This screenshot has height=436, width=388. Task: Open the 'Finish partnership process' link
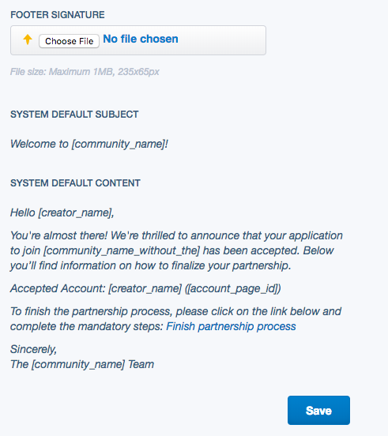coord(231,327)
